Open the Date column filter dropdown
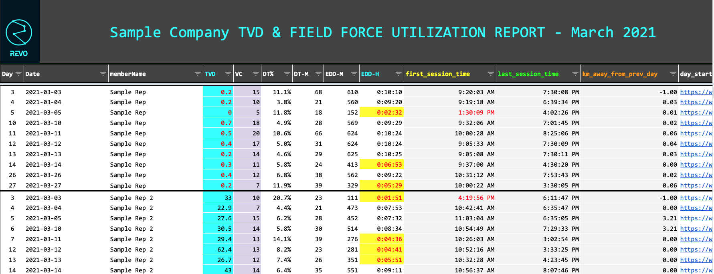Viewport: 714px width, 274px height. pyautogui.click(x=103, y=74)
